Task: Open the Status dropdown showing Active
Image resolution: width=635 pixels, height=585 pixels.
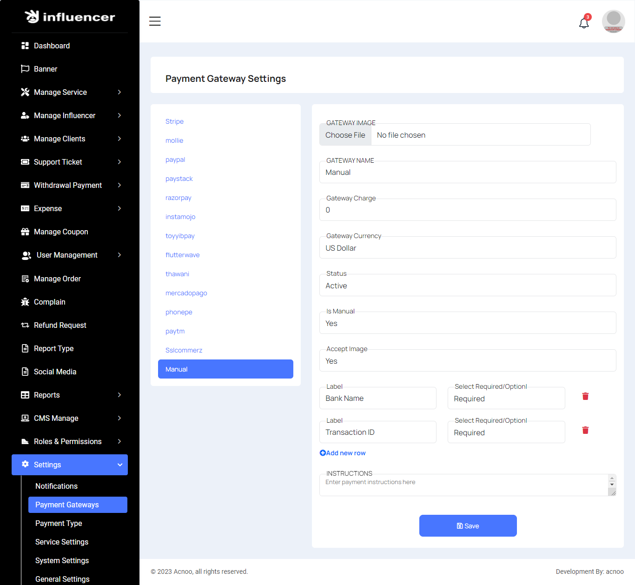Action: [x=467, y=286]
